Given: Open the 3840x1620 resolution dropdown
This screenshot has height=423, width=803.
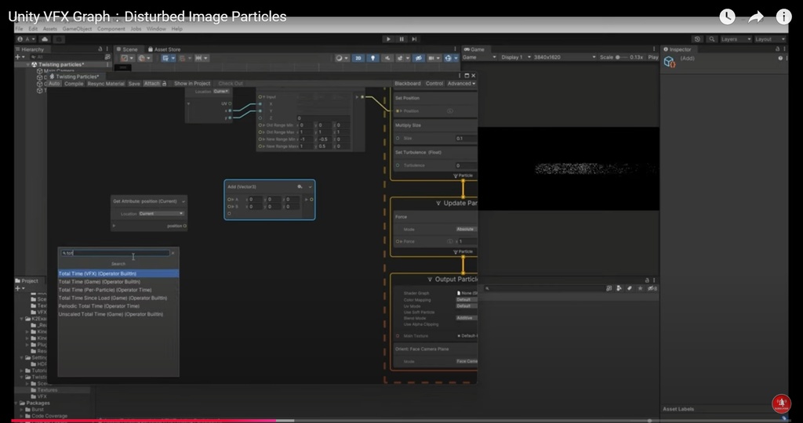Looking at the screenshot, I should point(565,57).
